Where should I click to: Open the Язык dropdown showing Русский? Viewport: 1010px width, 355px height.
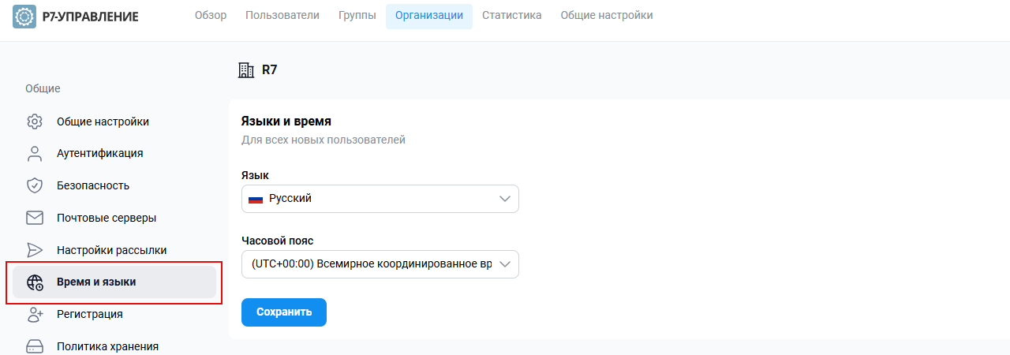[380, 199]
